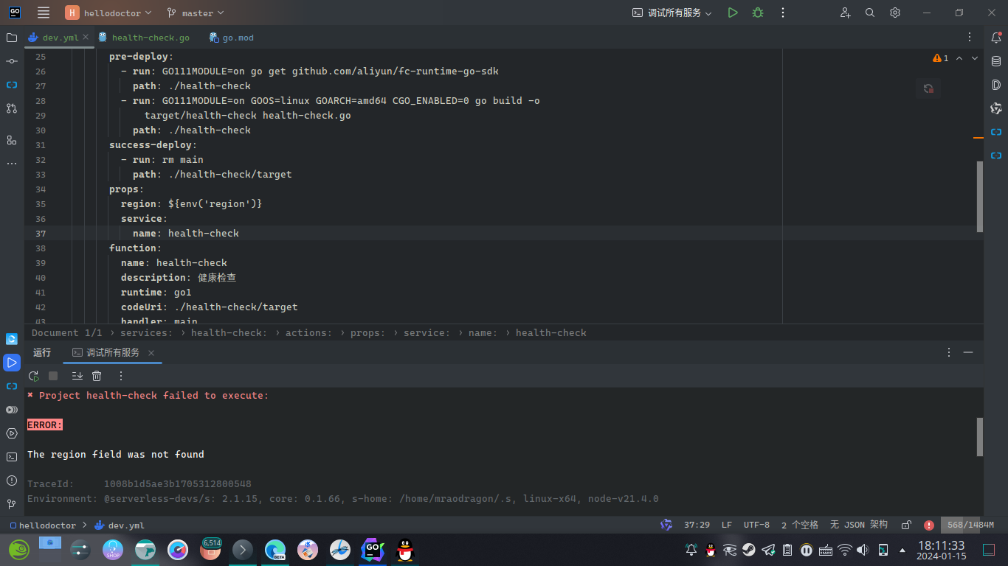Open the main menu hamburger icon
The width and height of the screenshot is (1008, 566).
point(44,13)
